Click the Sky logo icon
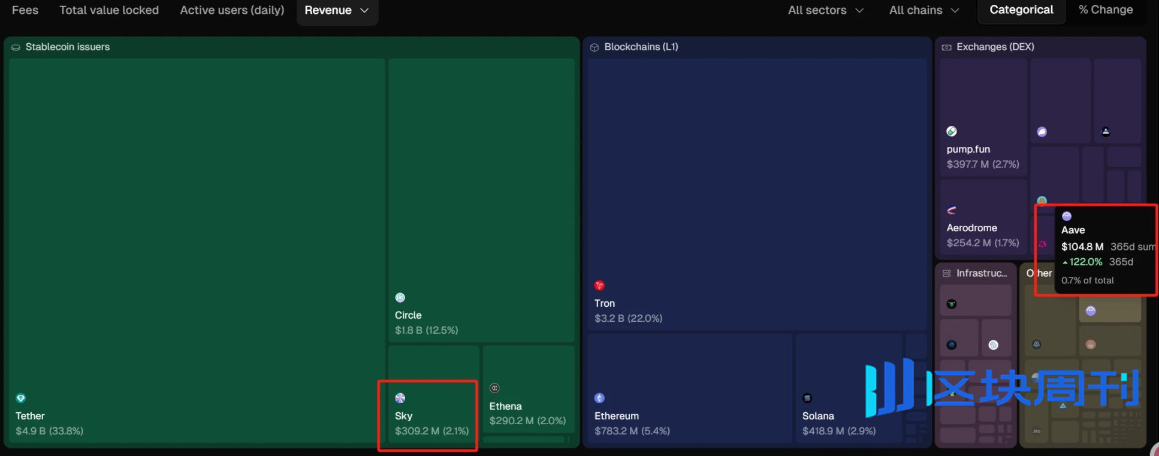This screenshot has height=456, width=1159. [x=400, y=398]
